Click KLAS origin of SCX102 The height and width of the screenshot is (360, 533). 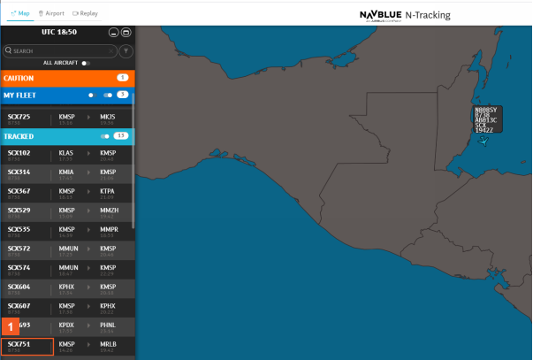pyautogui.click(x=66, y=153)
